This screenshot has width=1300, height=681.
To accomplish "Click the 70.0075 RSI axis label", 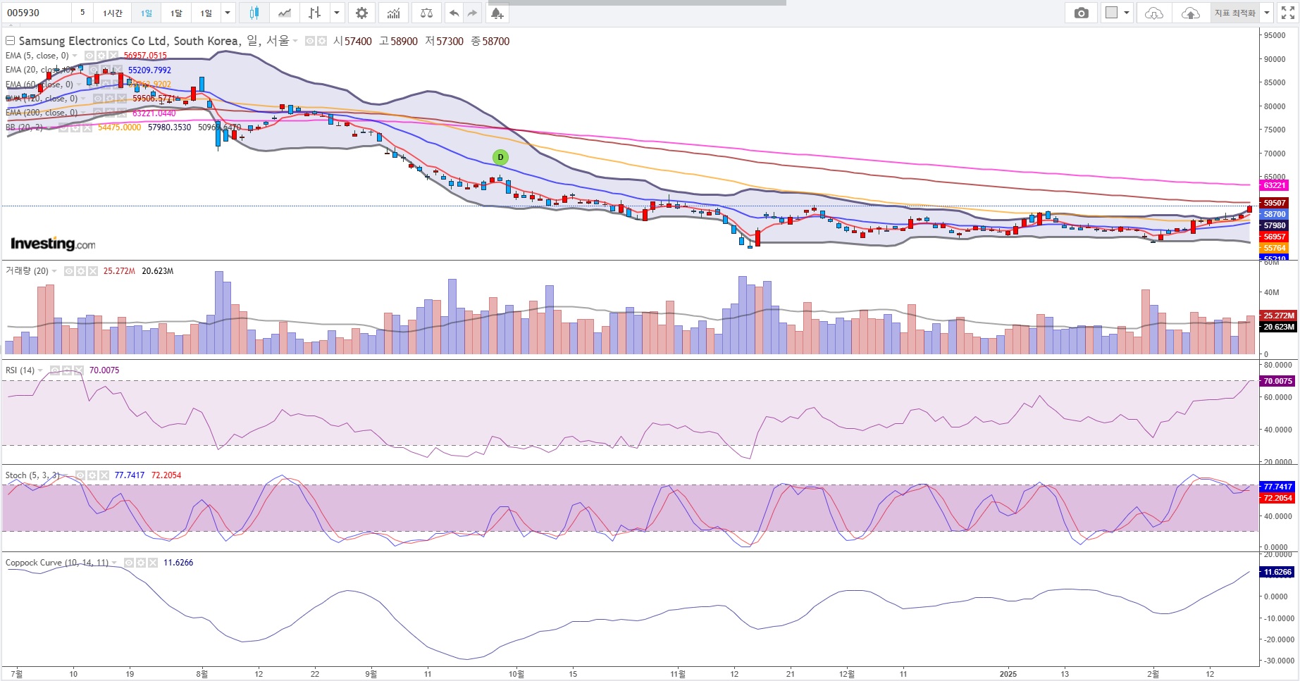I will (x=1277, y=381).
